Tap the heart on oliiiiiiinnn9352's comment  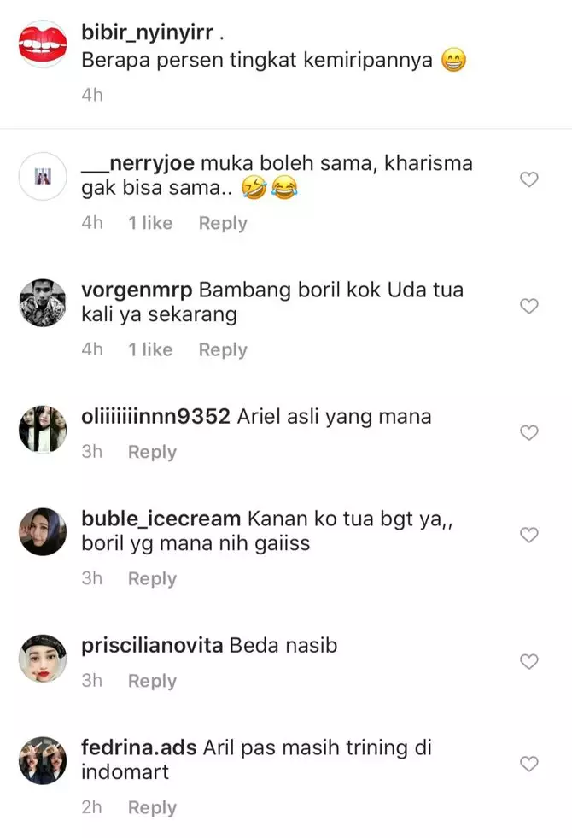tap(528, 433)
